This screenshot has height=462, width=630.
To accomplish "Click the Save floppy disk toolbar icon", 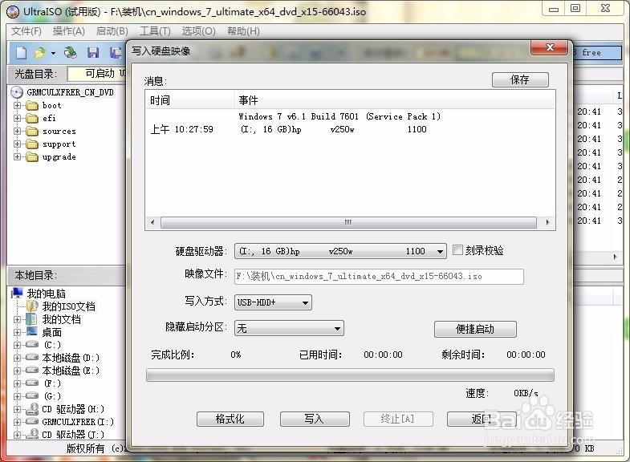I will (x=93, y=53).
